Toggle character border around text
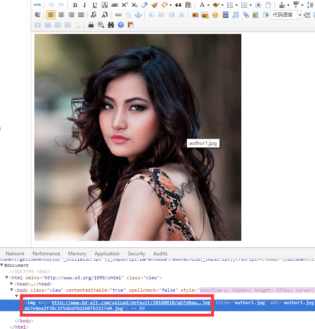315x329 pixels. click(x=104, y=5)
